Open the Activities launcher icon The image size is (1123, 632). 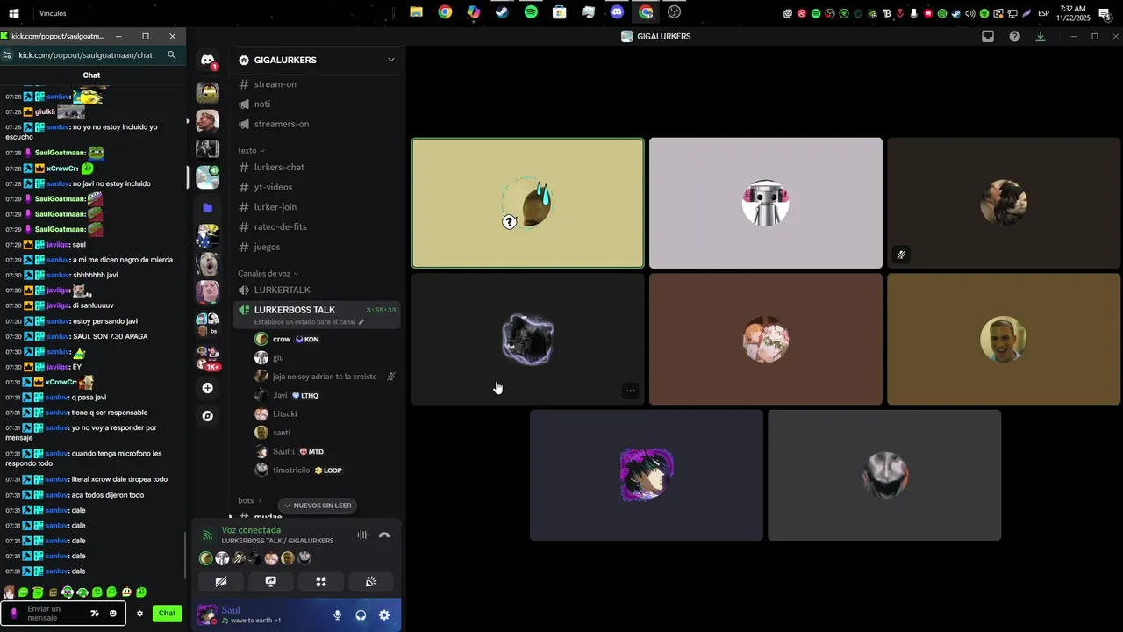(321, 581)
